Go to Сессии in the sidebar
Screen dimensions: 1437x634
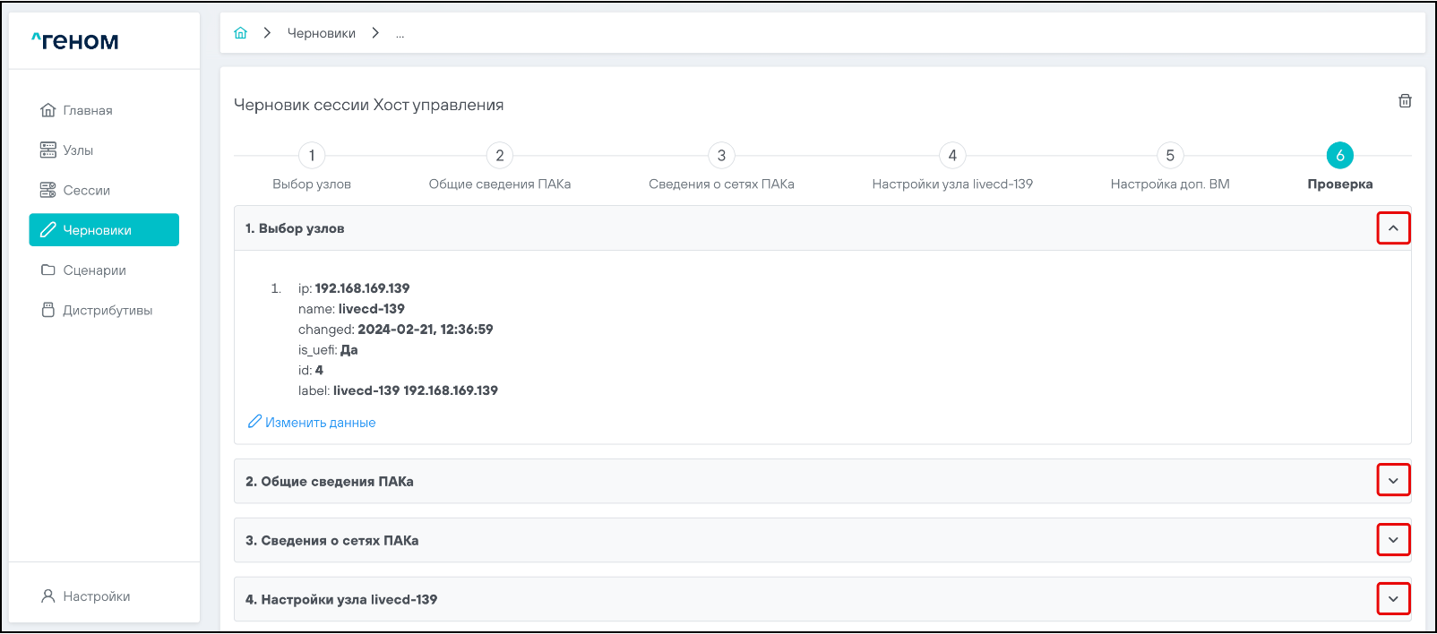(x=86, y=190)
